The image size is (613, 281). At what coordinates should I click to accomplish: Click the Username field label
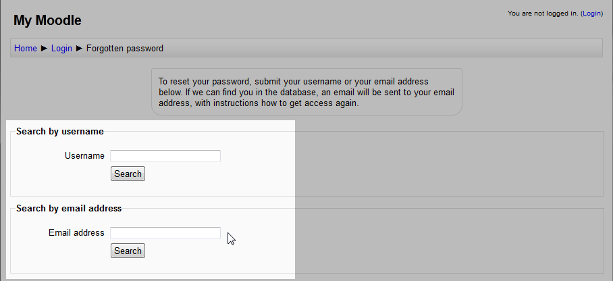coord(84,156)
